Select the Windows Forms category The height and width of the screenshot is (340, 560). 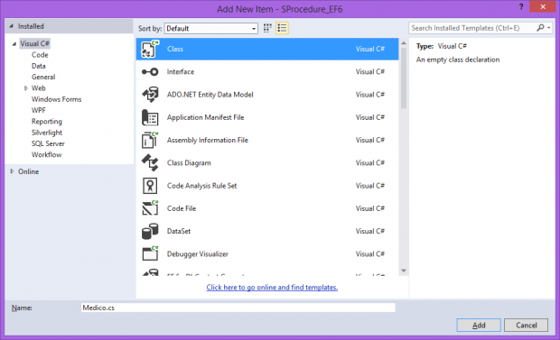[56, 99]
